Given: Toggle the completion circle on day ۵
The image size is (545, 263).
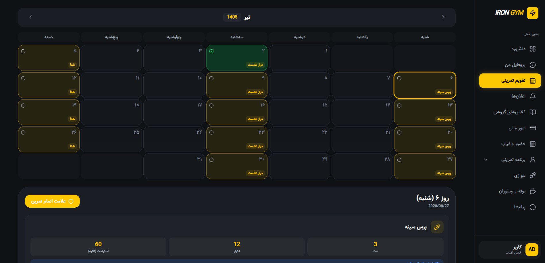Looking at the screenshot, I should click(23, 51).
